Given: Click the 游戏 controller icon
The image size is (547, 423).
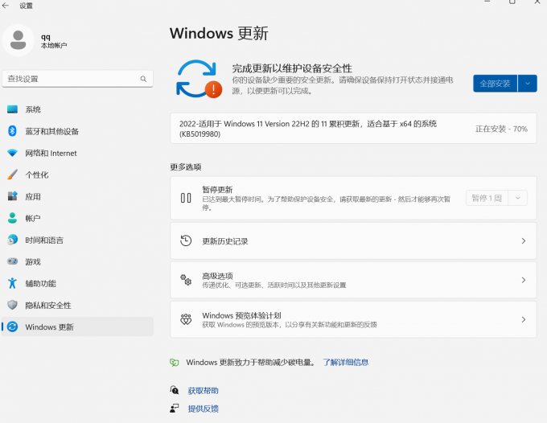Looking at the screenshot, I should 12,261.
